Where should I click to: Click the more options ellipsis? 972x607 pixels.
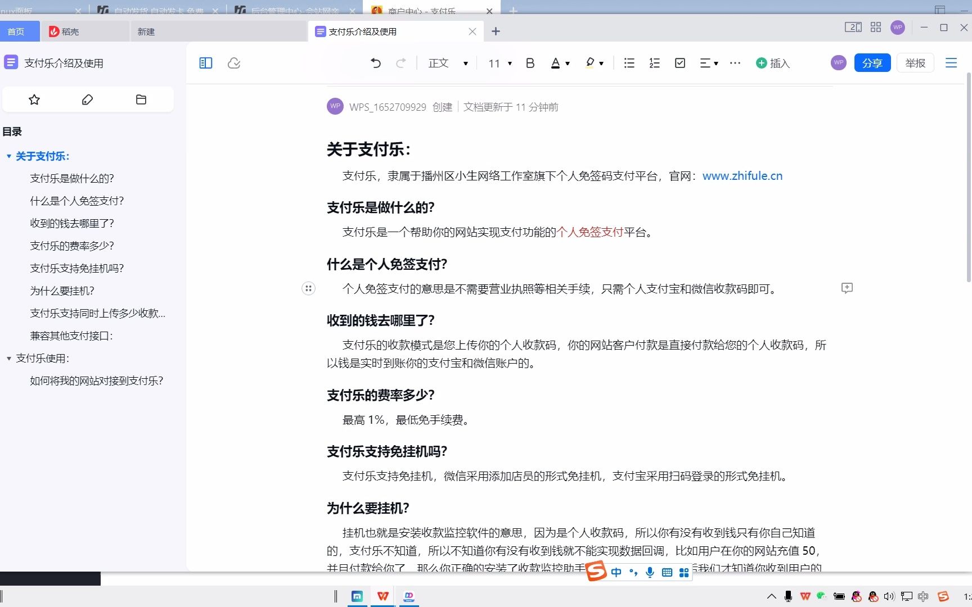735,63
